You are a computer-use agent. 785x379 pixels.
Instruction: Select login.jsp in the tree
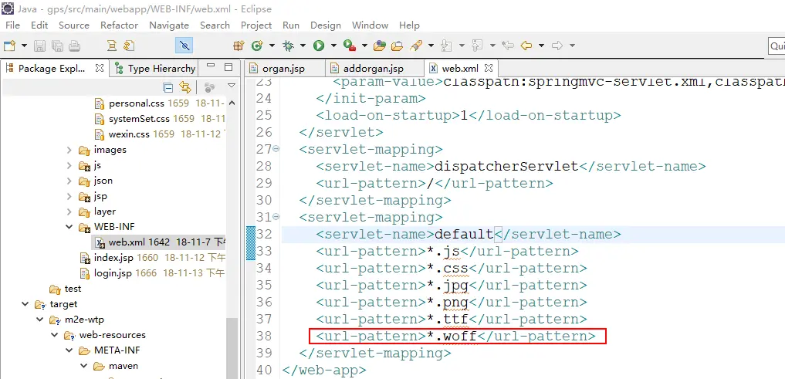pos(152,273)
